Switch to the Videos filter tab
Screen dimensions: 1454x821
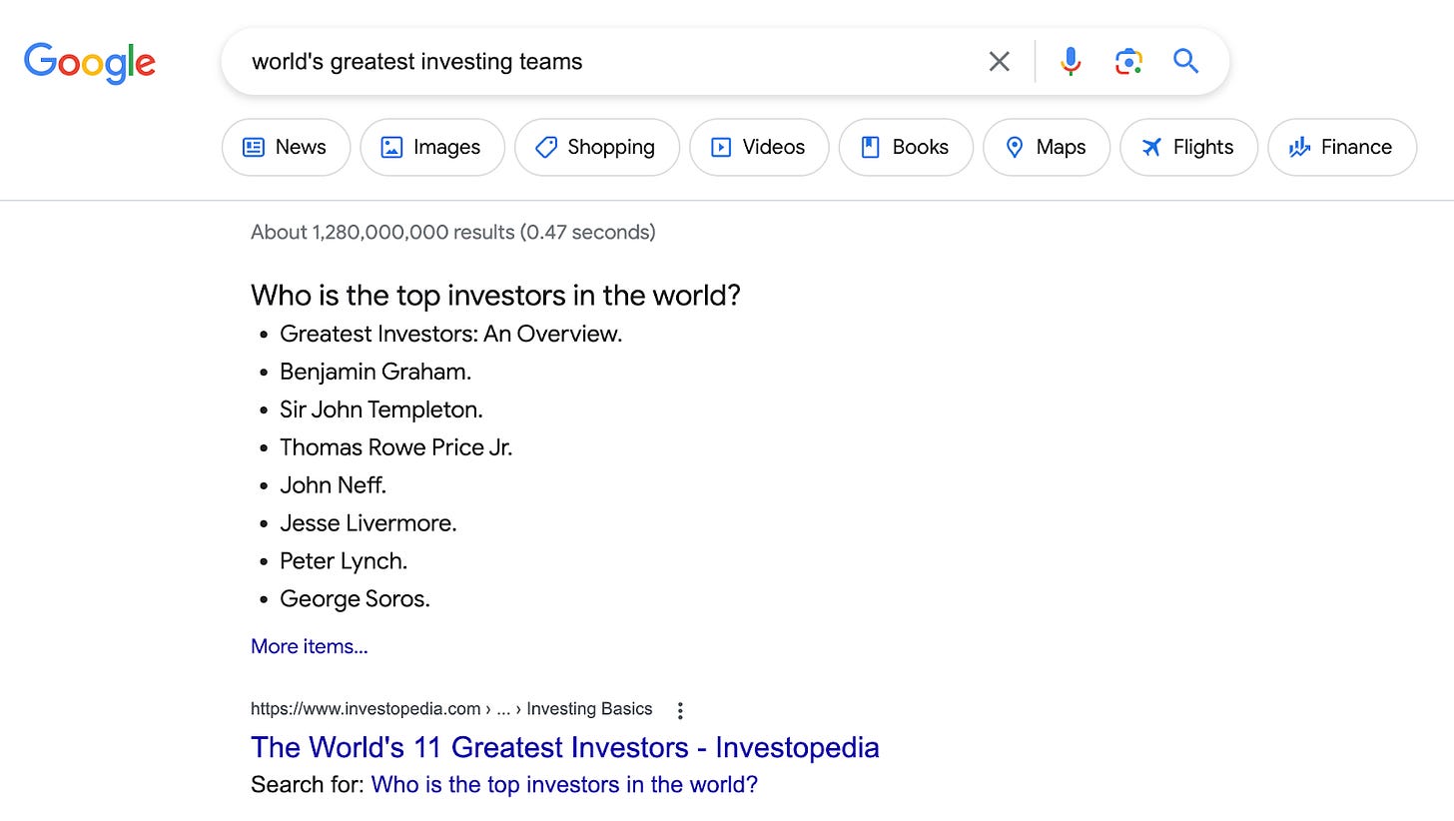click(759, 147)
